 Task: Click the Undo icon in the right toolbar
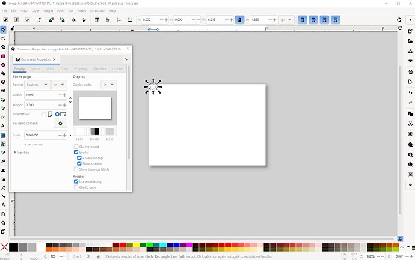pyautogui.click(x=410, y=92)
